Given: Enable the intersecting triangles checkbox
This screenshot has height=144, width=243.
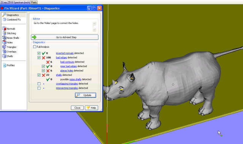Looking at the screenshot, I should [x=39, y=88].
